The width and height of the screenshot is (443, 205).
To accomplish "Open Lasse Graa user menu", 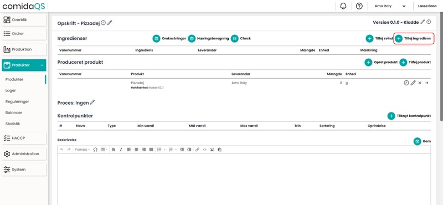I will tap(427, 6).
